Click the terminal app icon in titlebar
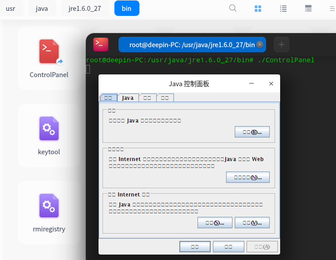336x260 pixels. 101,44
